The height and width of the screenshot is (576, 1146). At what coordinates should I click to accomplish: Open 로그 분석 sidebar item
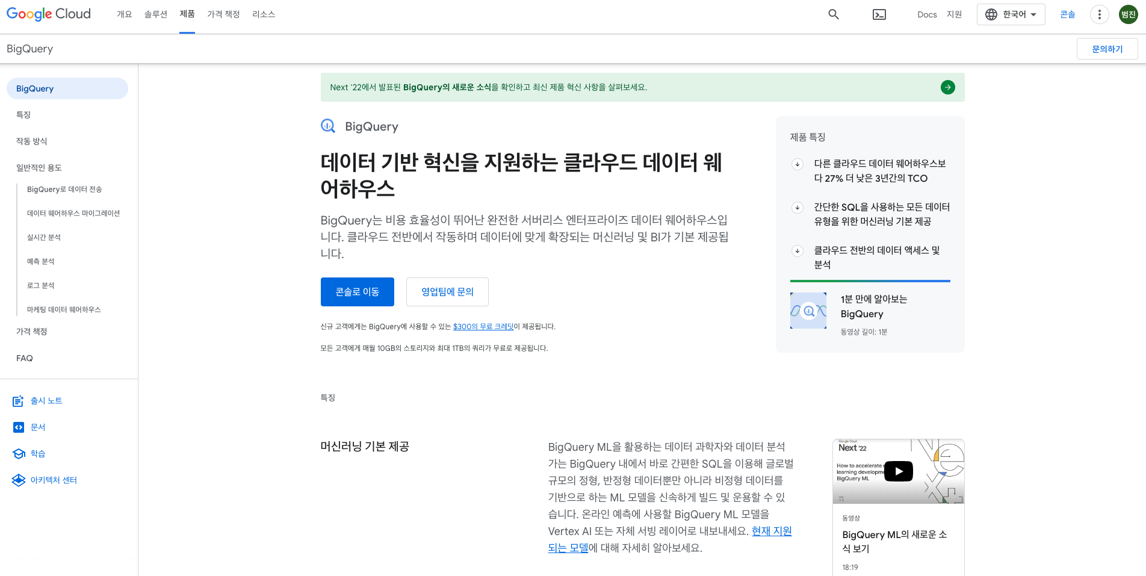(41, 286)
